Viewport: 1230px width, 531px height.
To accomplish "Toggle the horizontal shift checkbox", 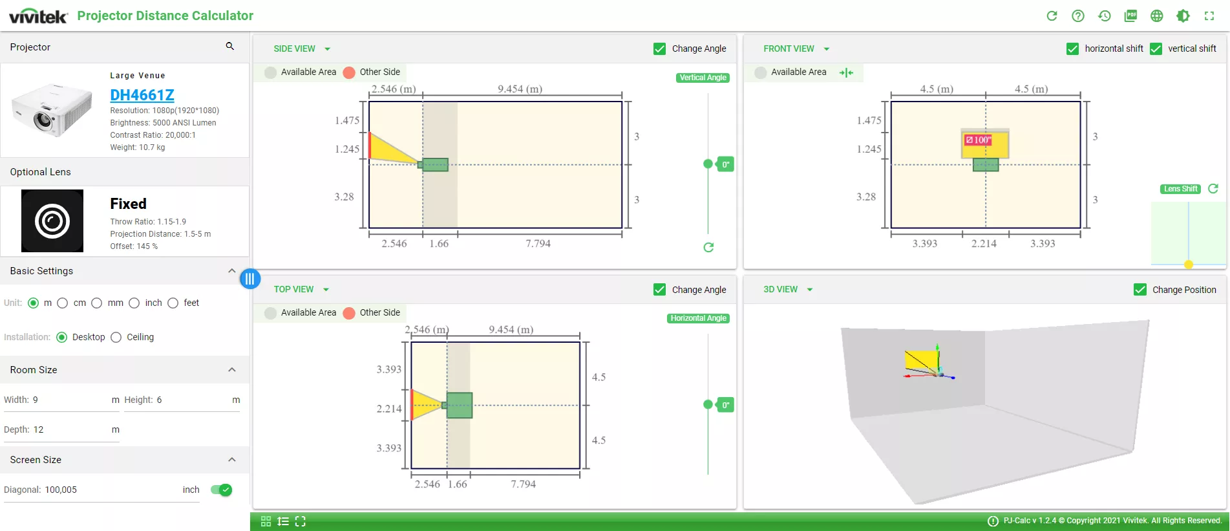I will pos(1072,49).
